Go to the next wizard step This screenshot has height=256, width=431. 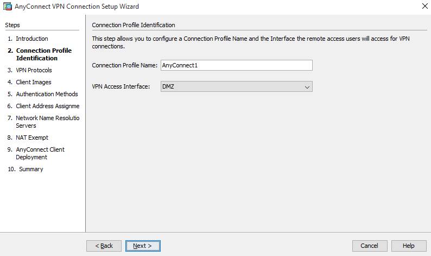(x=143, y=246)
